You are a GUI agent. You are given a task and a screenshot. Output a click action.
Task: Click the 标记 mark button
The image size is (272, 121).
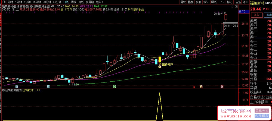(x=230, y=2)
